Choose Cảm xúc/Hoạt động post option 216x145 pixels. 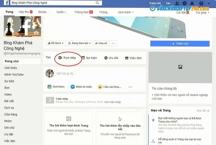pyautogui.click(x=110, y=87)
